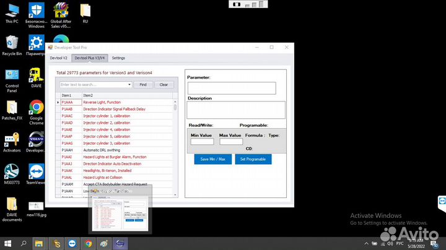Open the notification center icon
The width and height of the screenshot is (446, 250).
pos(434,244)
